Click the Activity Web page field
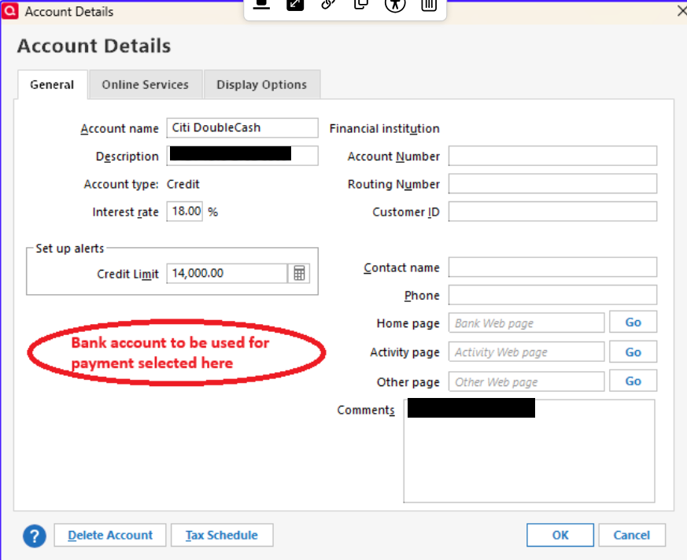This screenshot has height=560, width=687. point(526,352)
